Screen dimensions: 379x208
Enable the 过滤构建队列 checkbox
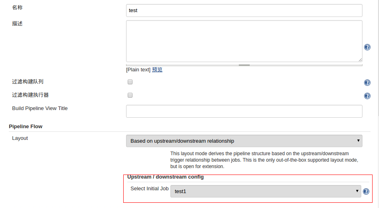(130, 82)
